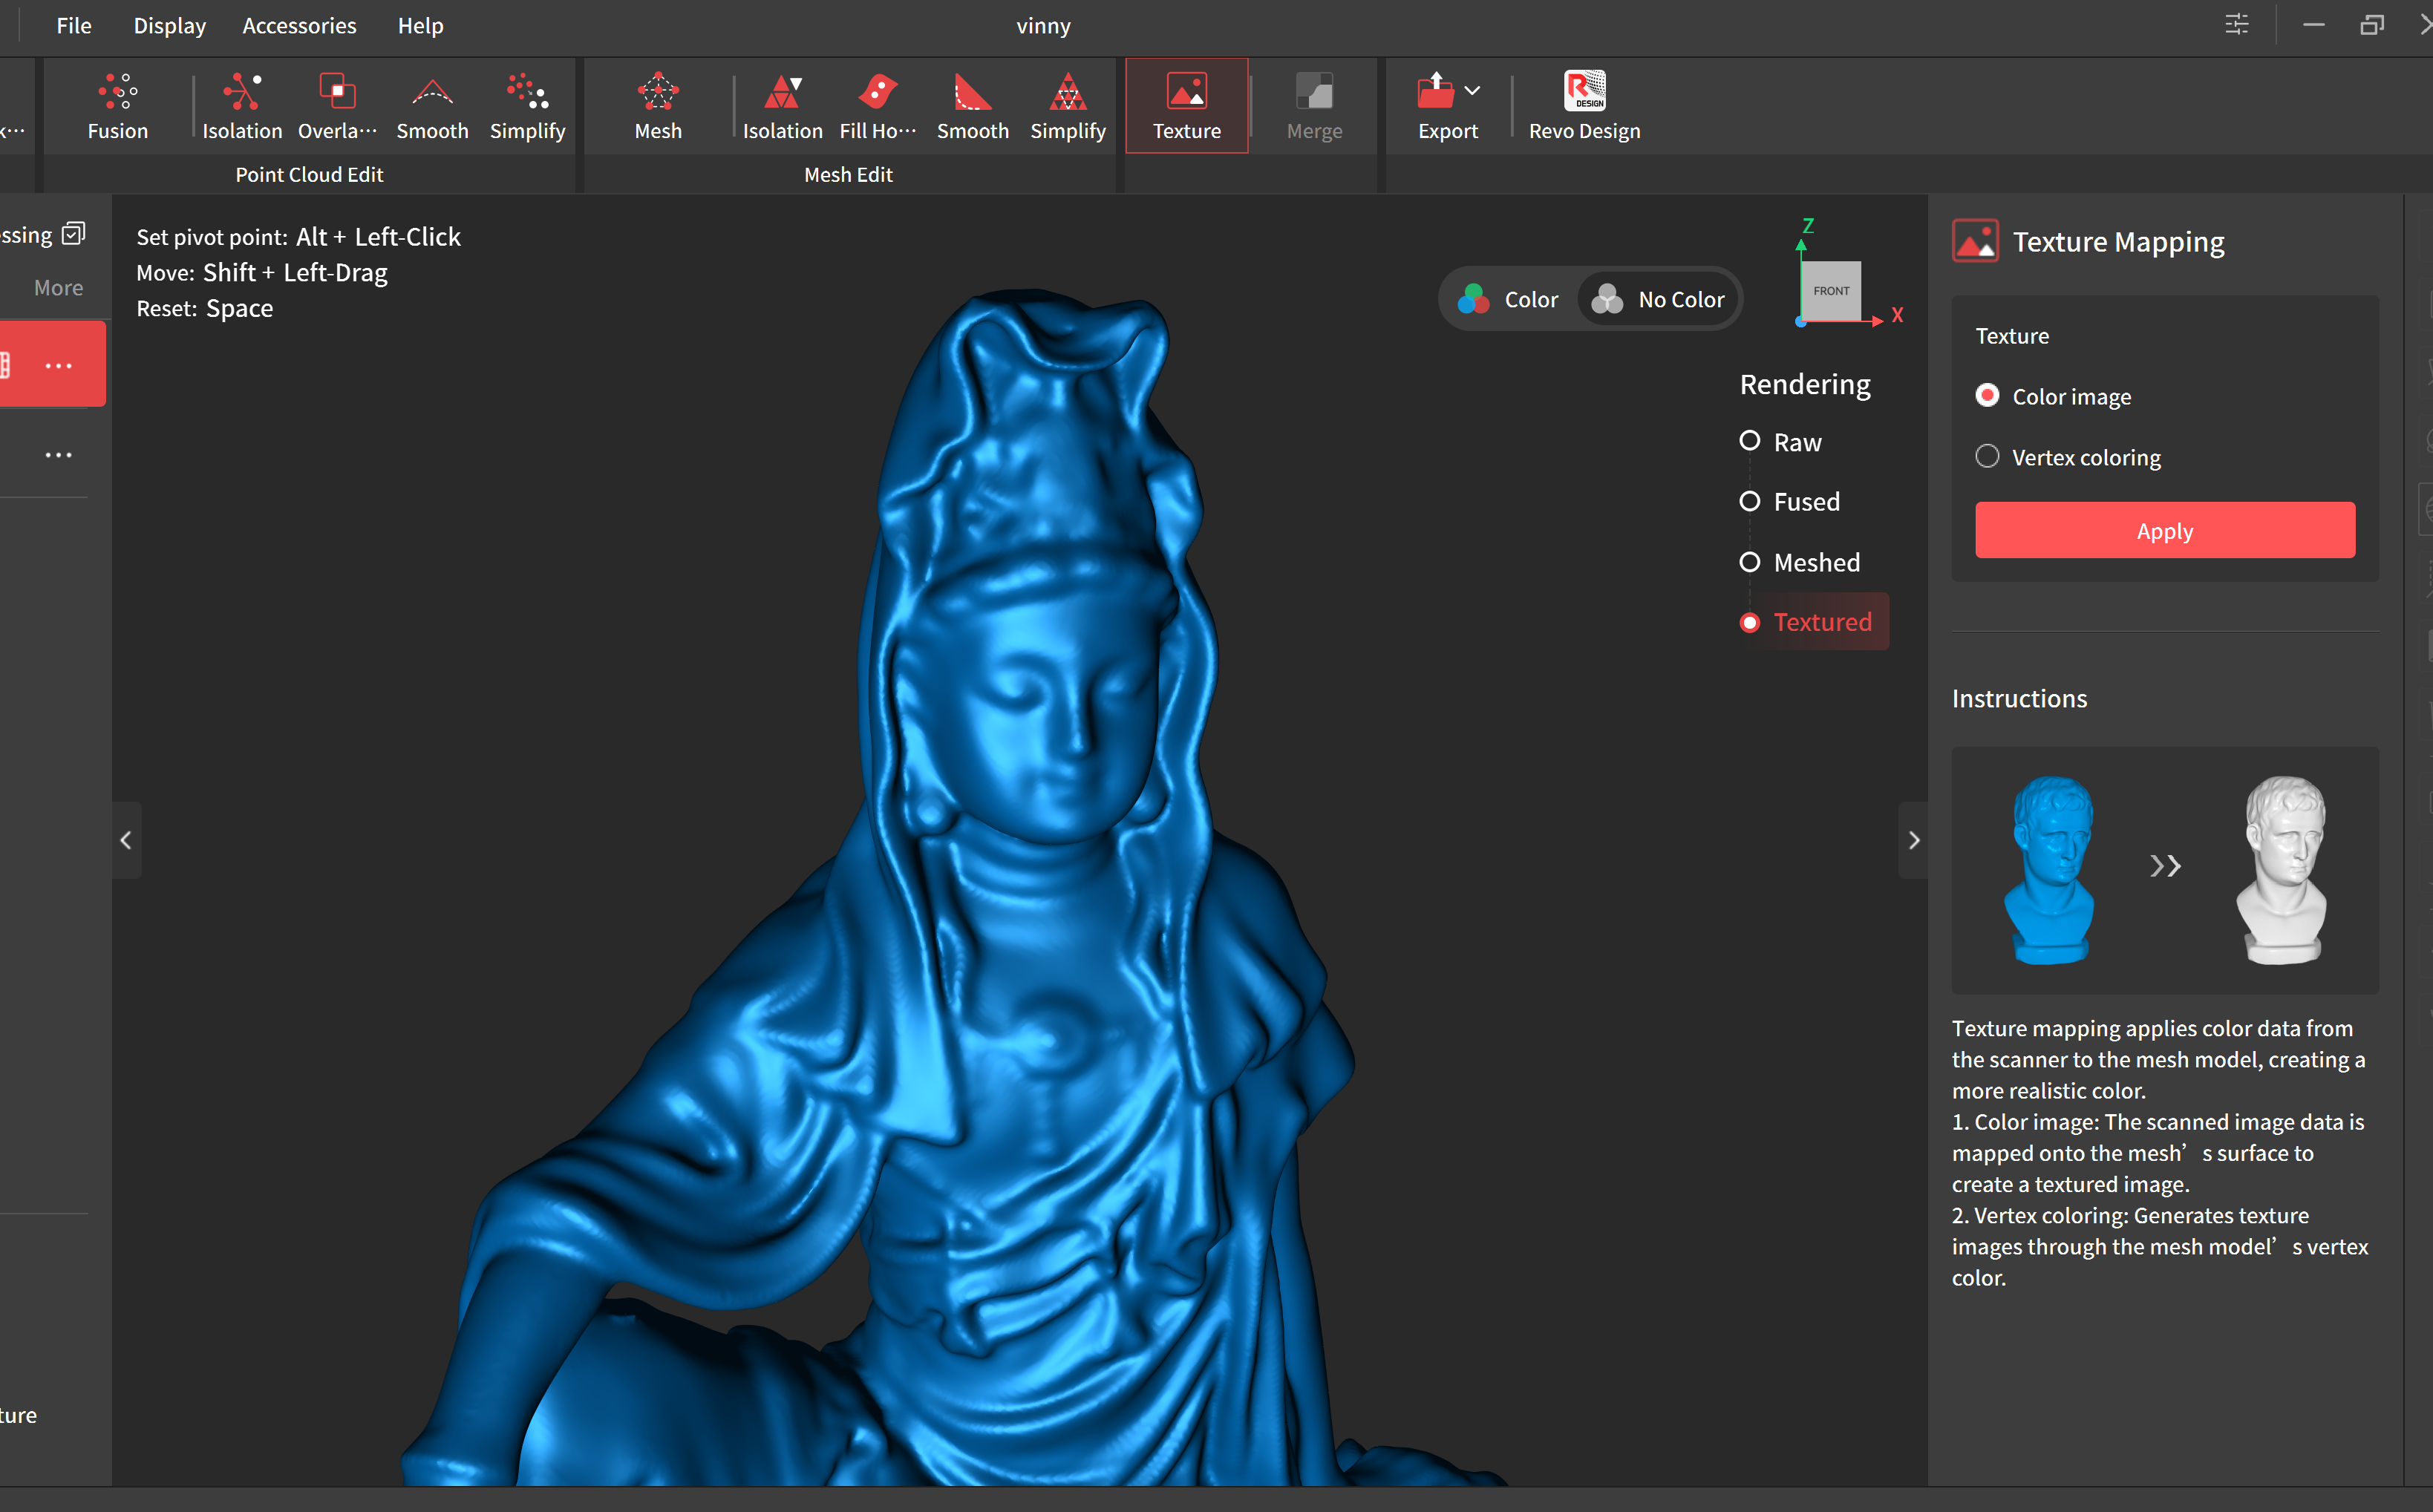2433x1512 pixels.
Task: Open the Display menu
Action: [x=169, y=26]
